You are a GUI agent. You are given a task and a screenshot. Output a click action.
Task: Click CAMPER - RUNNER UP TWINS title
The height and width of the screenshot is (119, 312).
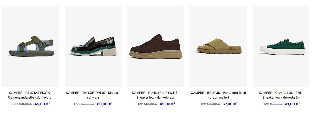pos(156,95)
